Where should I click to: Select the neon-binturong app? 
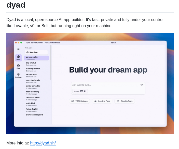pos(36,93)
